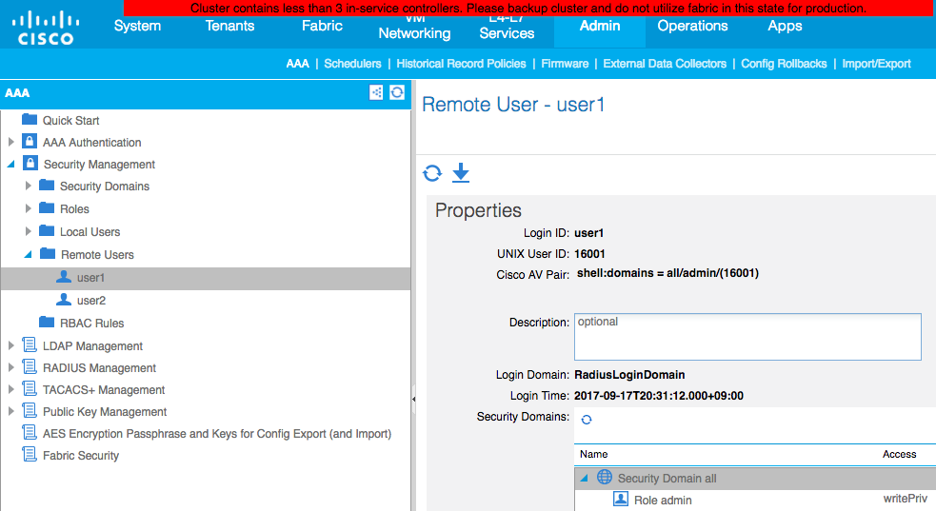
Task: Open the System menu
Action: pos(137,26)
